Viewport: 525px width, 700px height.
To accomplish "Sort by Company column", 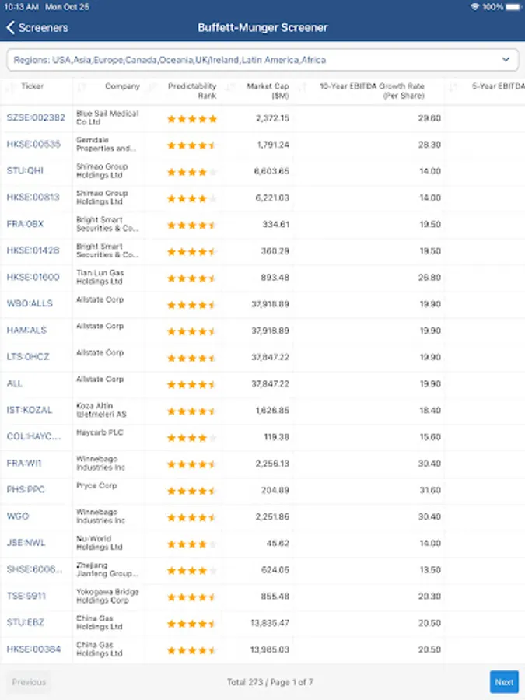I will coord(122,86).
